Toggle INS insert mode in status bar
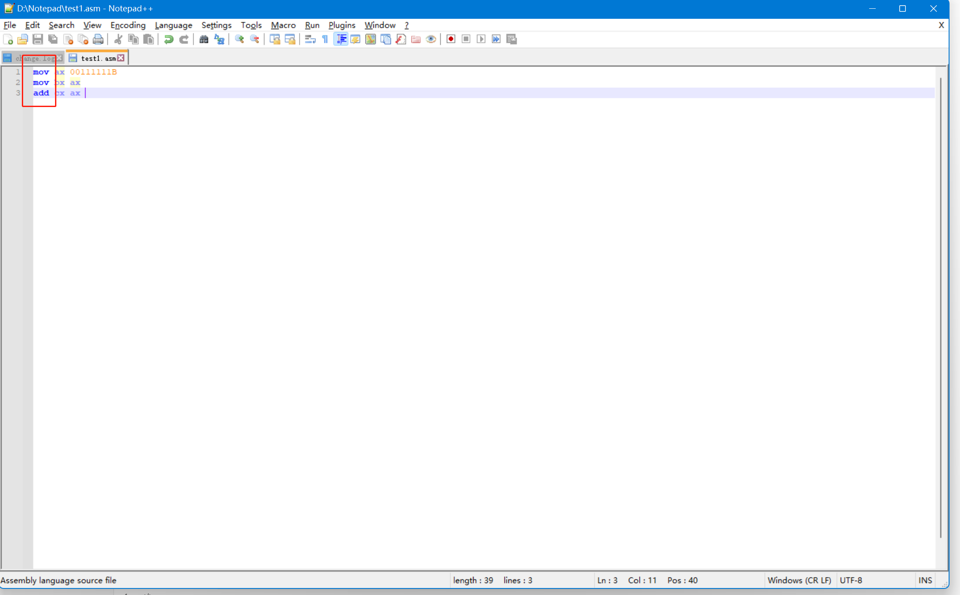Viewport: 960px width, 595px height. (925, 580)
